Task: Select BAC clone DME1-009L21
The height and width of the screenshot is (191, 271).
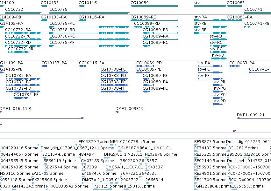Action: [x=254, y=118]
